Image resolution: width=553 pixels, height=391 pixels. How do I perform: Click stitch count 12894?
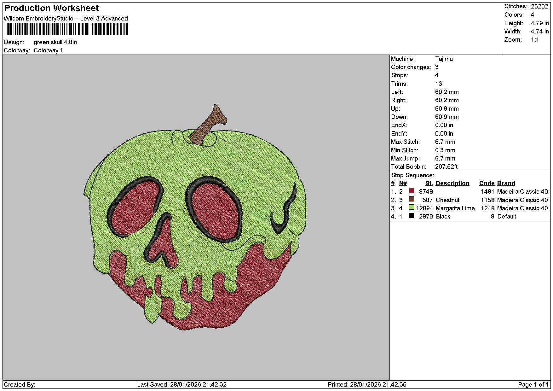[x=424, y=208]
